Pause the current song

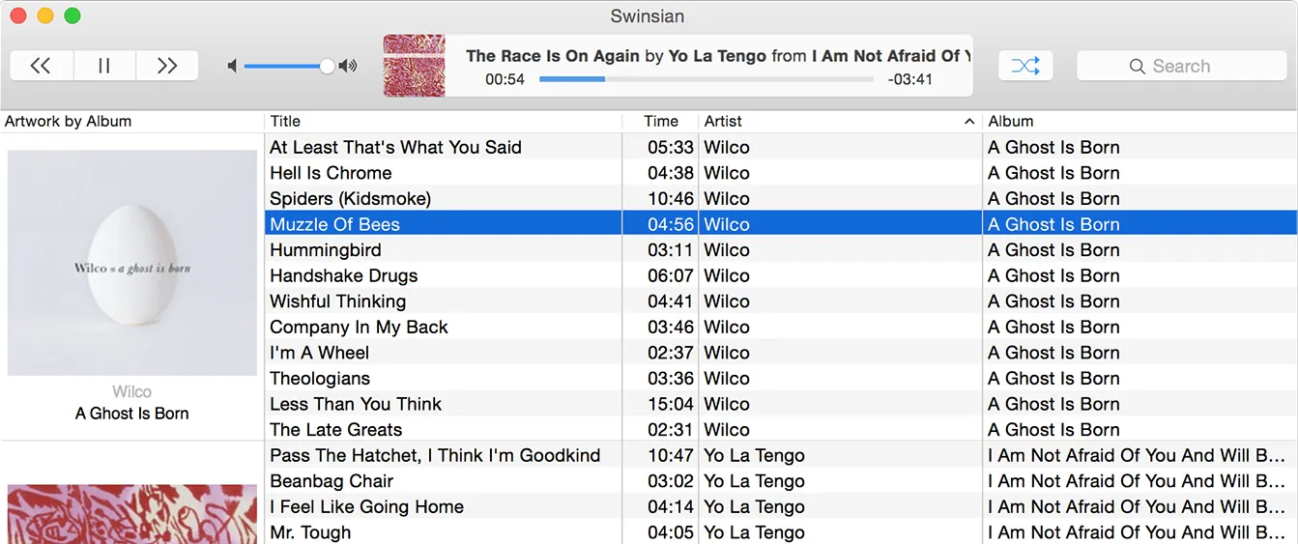(104, 66)
